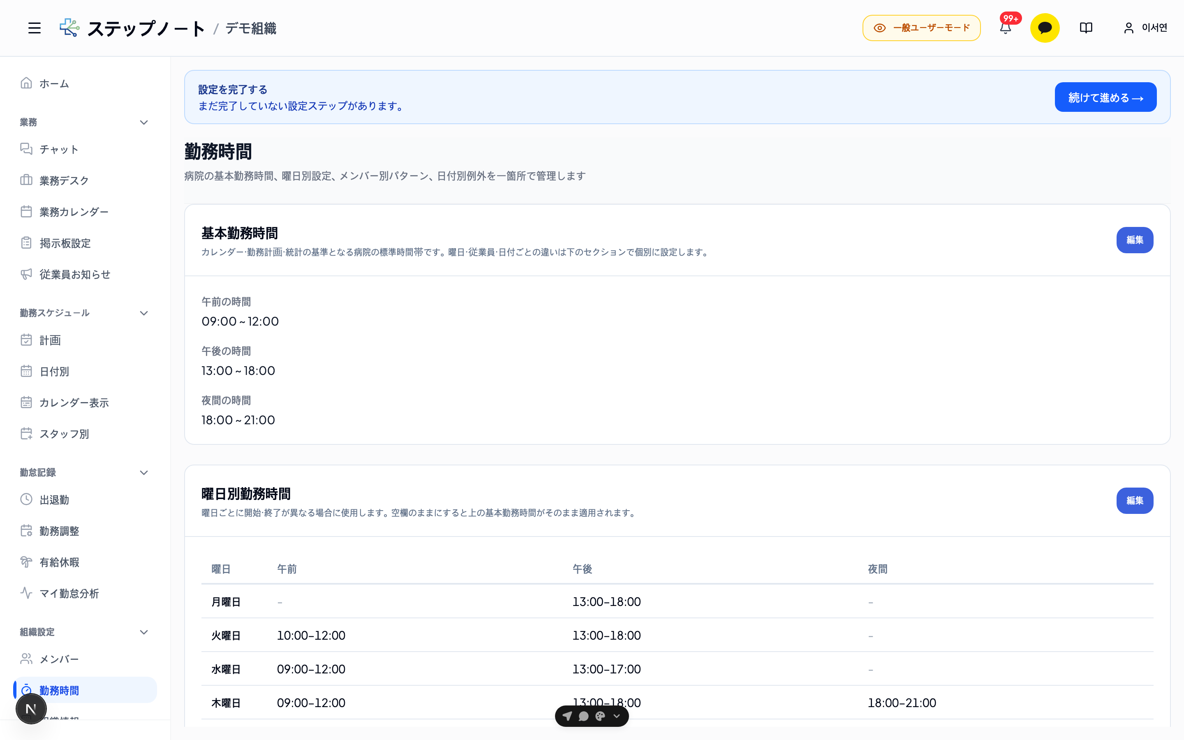The width and height of the screenshot is (1184, 740).
Task: Click the 水曜日 row label
Action: (226, 670)
